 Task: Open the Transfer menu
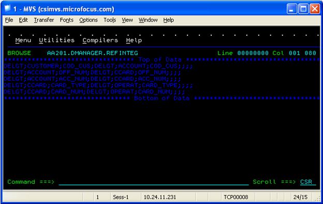[44, 20]
